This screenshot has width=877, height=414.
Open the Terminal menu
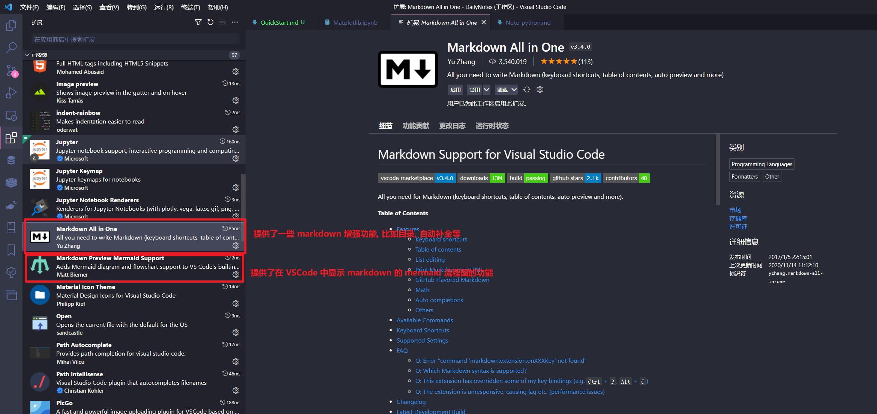190,7
